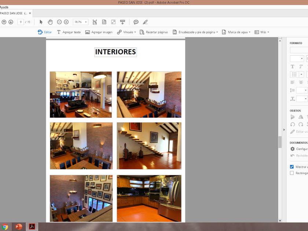This screenshot has height=231, width=308.
Task: Select the arrow selection tool
Action: click(41, 22)
